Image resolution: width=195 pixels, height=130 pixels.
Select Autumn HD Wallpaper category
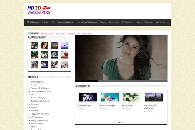click(x=40, y=88)
